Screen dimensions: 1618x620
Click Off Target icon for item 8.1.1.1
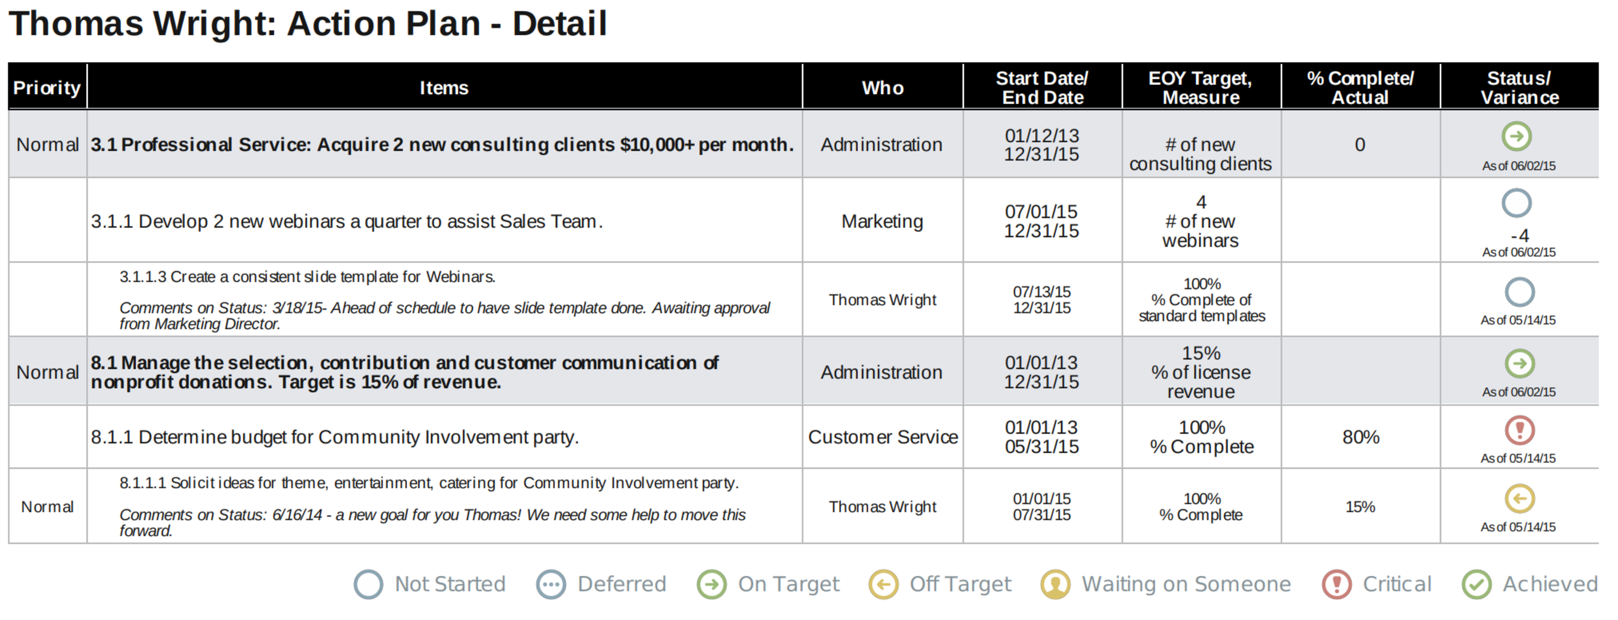[x=1519, y=499]
